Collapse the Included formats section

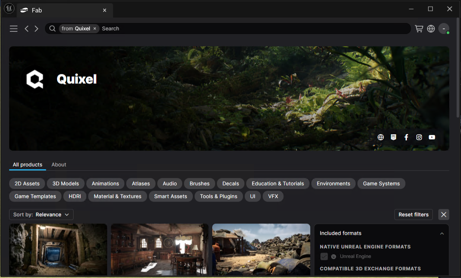tap(442, 233)
